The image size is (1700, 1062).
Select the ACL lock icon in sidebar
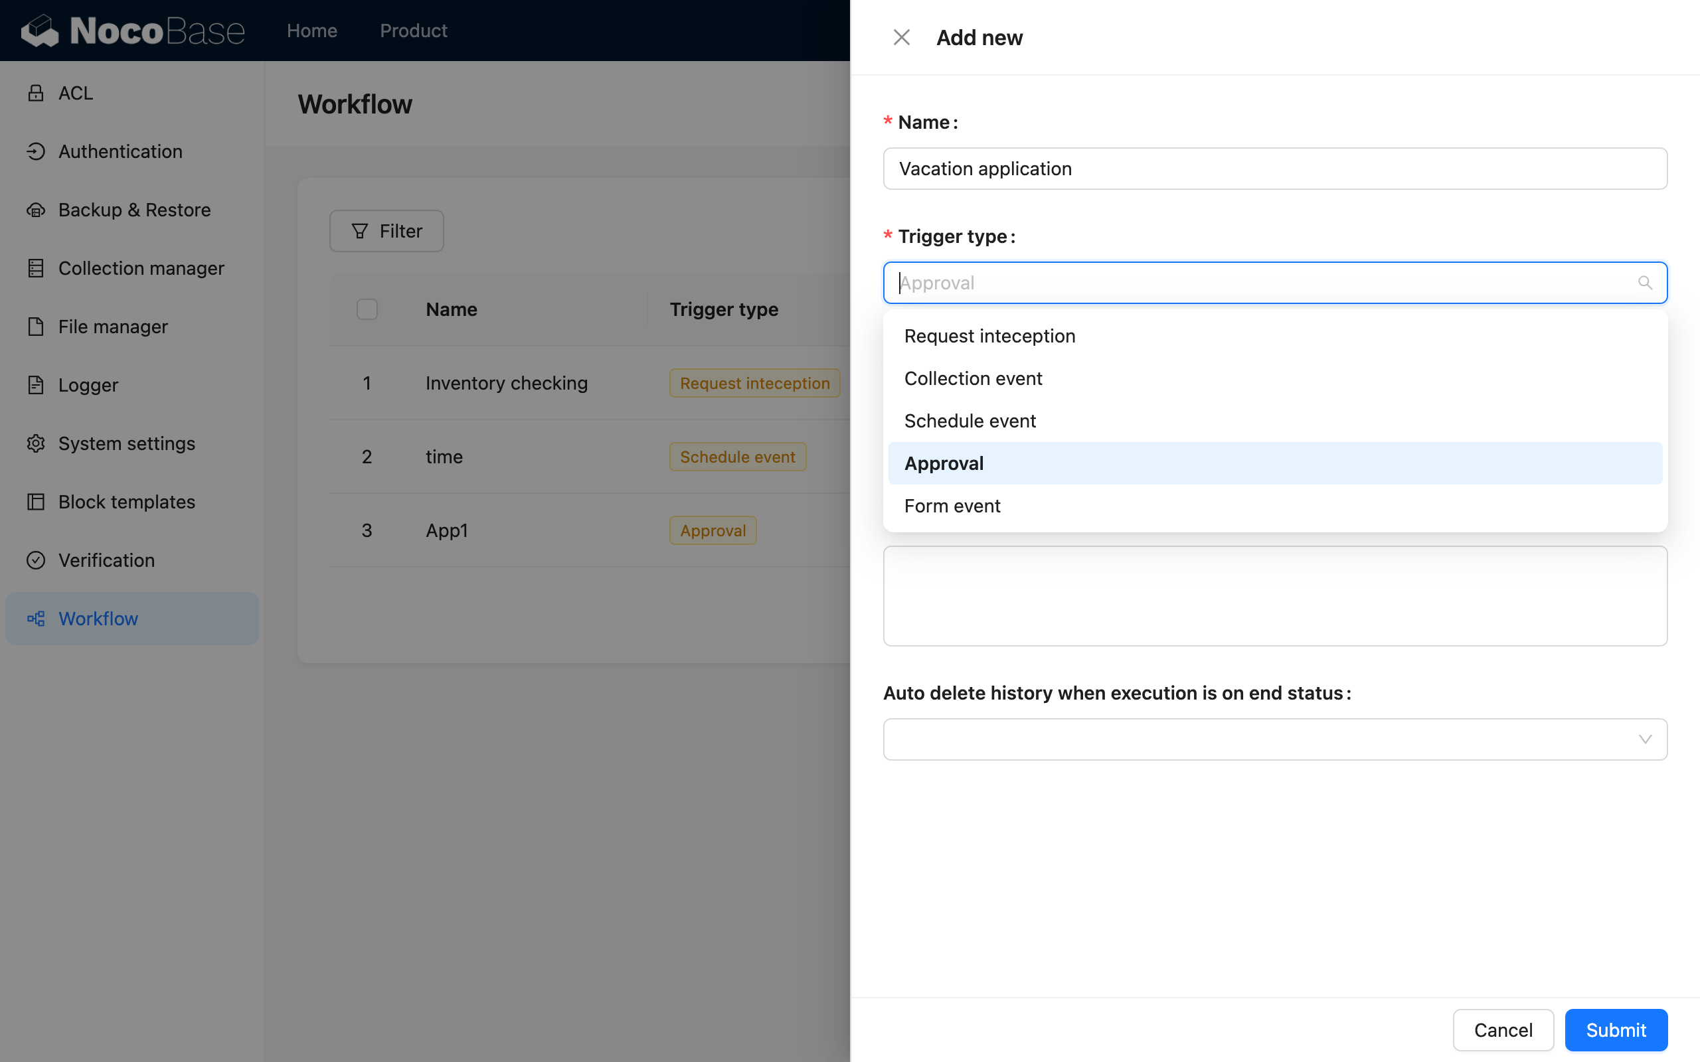(36, 92)
